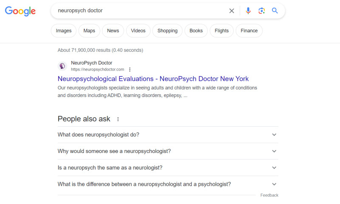Switch to the Maps filter

pos(89,31)
